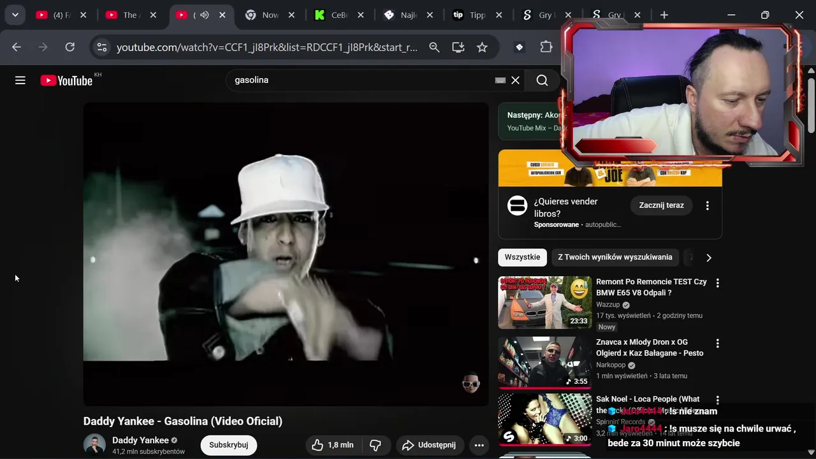Select the Z Twoich wyników wyszukiwania chip
Viewport: 816px width, 459px height.
(x=615, y=258)
